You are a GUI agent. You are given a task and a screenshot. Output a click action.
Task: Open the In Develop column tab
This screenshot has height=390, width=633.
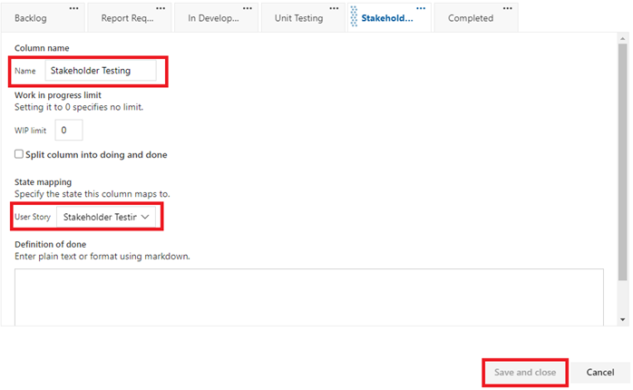pyautogui.click(x=213, y=18)
